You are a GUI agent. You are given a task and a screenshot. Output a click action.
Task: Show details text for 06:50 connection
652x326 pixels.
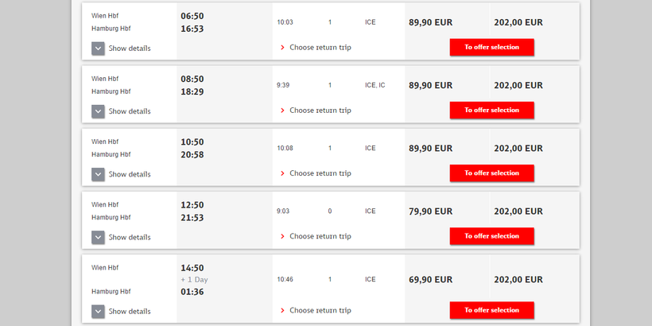(130, 49)
